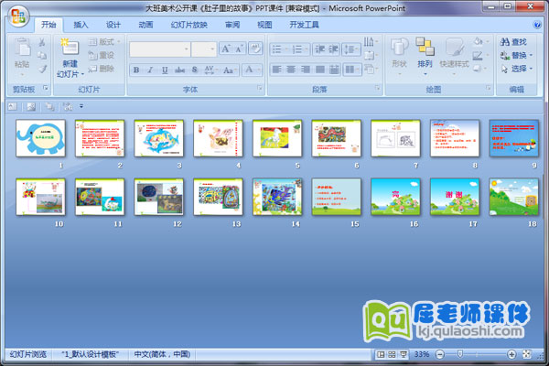
Task: Click the language indicator 中文(简体，中国)
Action: 163,353
